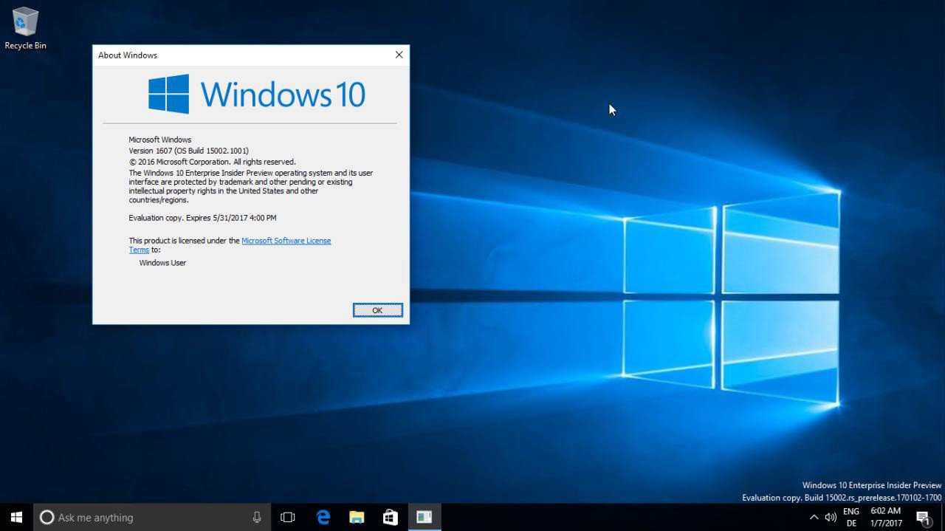Select the About Windows taskbar button
The image size is (945, 531).
point(424,517)
